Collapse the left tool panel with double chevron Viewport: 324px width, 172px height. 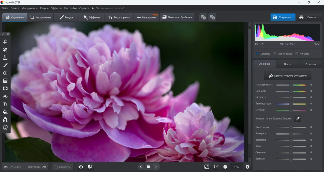click(8, 34)
